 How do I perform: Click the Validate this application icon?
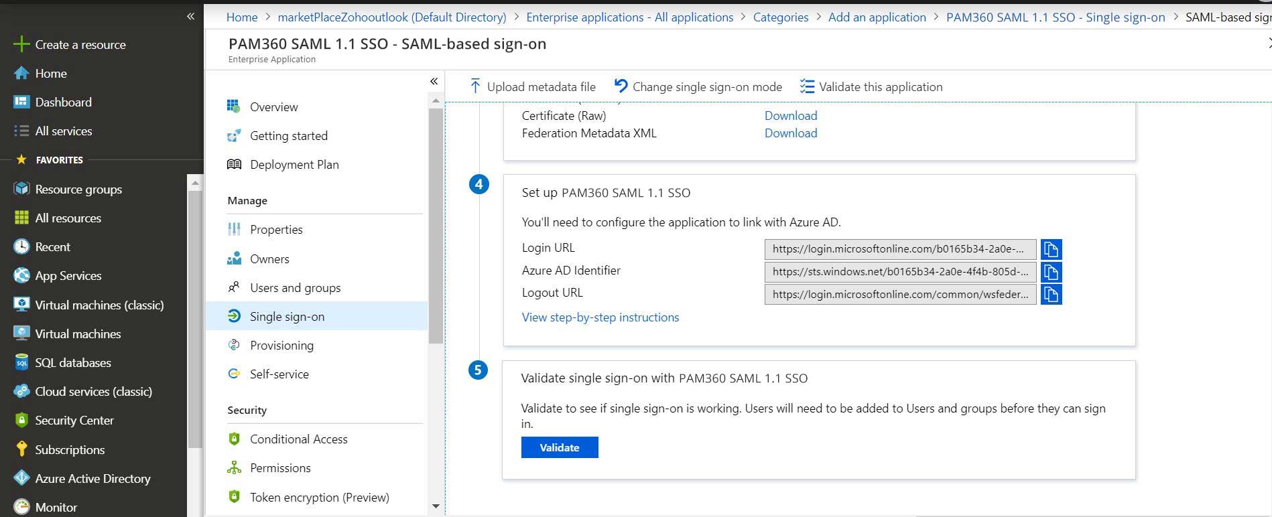point(807,86)
